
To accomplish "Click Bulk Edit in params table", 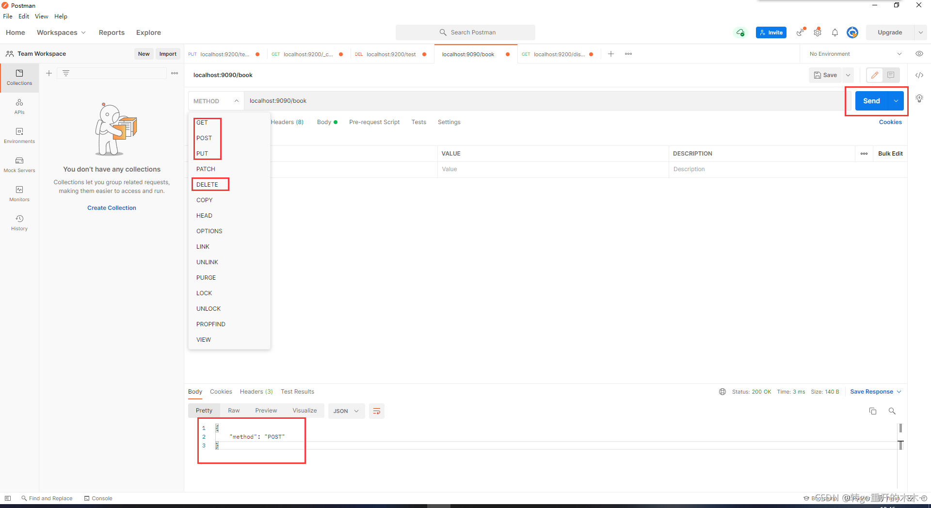I will [890, 154].
